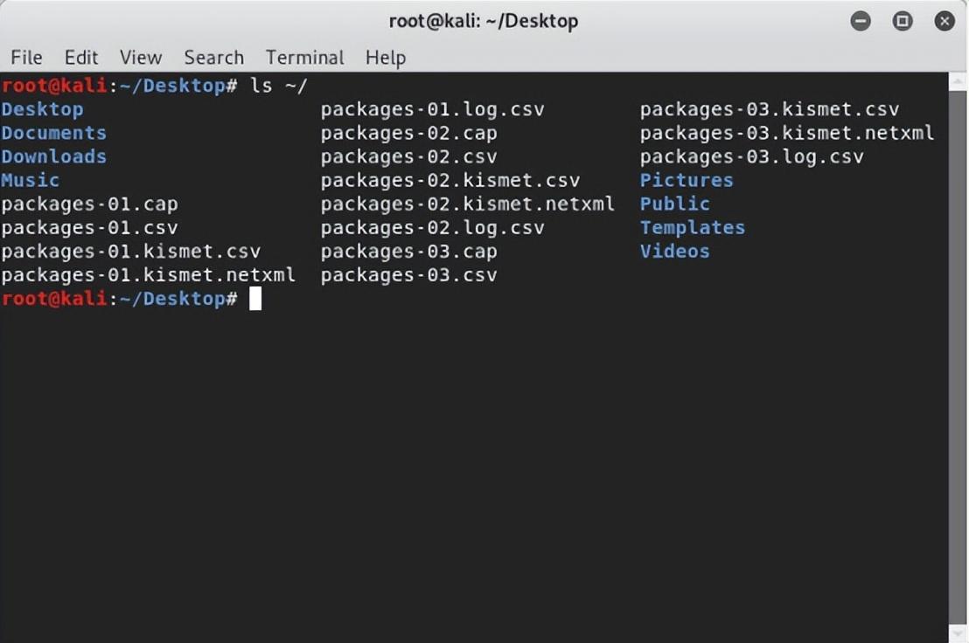Click the packages-01.cap file name
969x643 pixels.
(89, 204)
